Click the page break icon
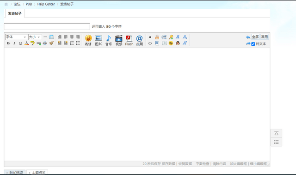The image size is (296, 175). pos(164,37)
